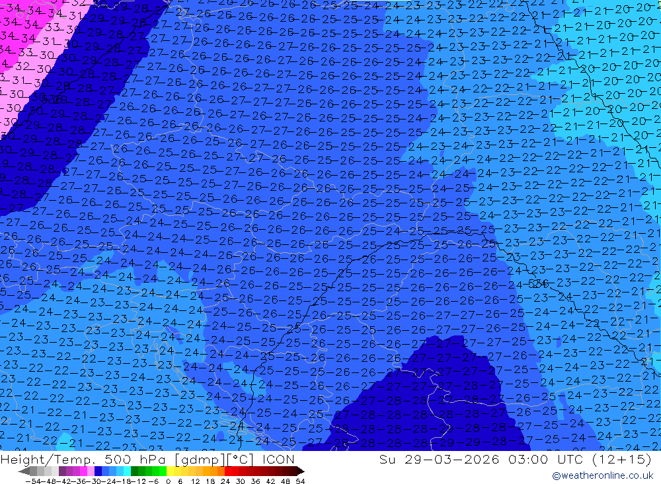This screenshot has width=661, height=484.
Task: Click the "18" legend scale value
Action: point(210,481)
